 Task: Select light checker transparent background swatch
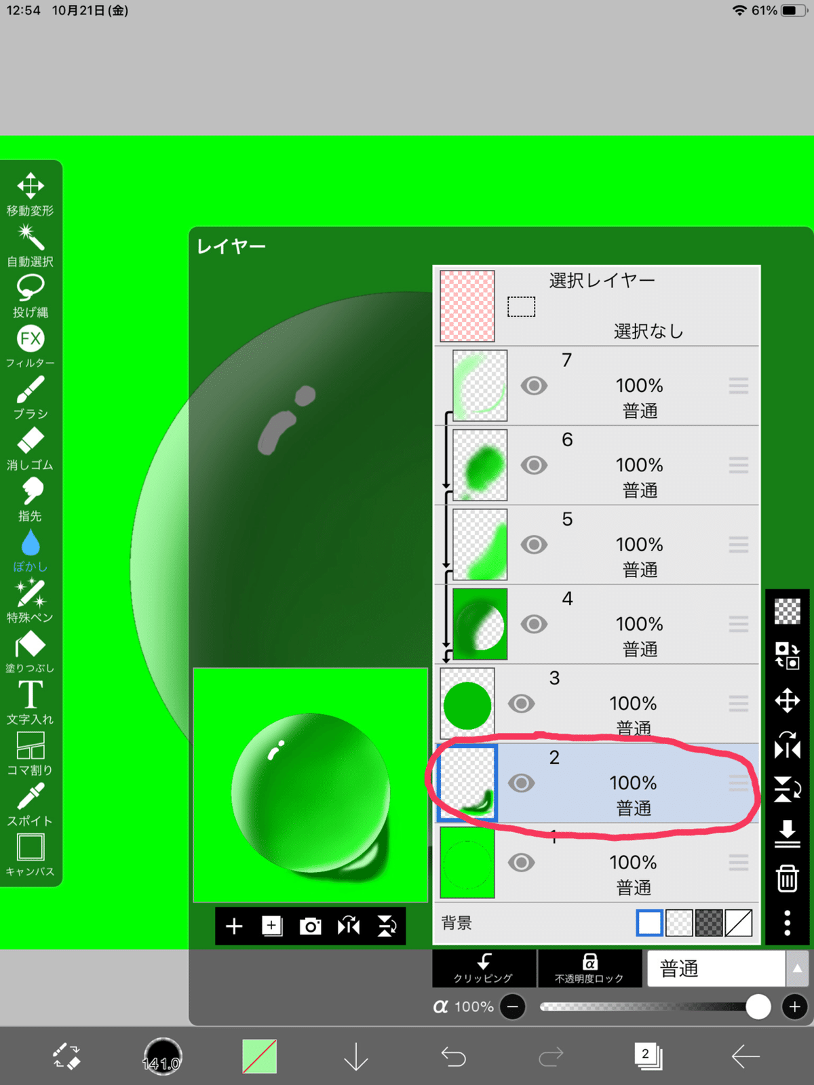pyautogui.click(x=680, y=923)
